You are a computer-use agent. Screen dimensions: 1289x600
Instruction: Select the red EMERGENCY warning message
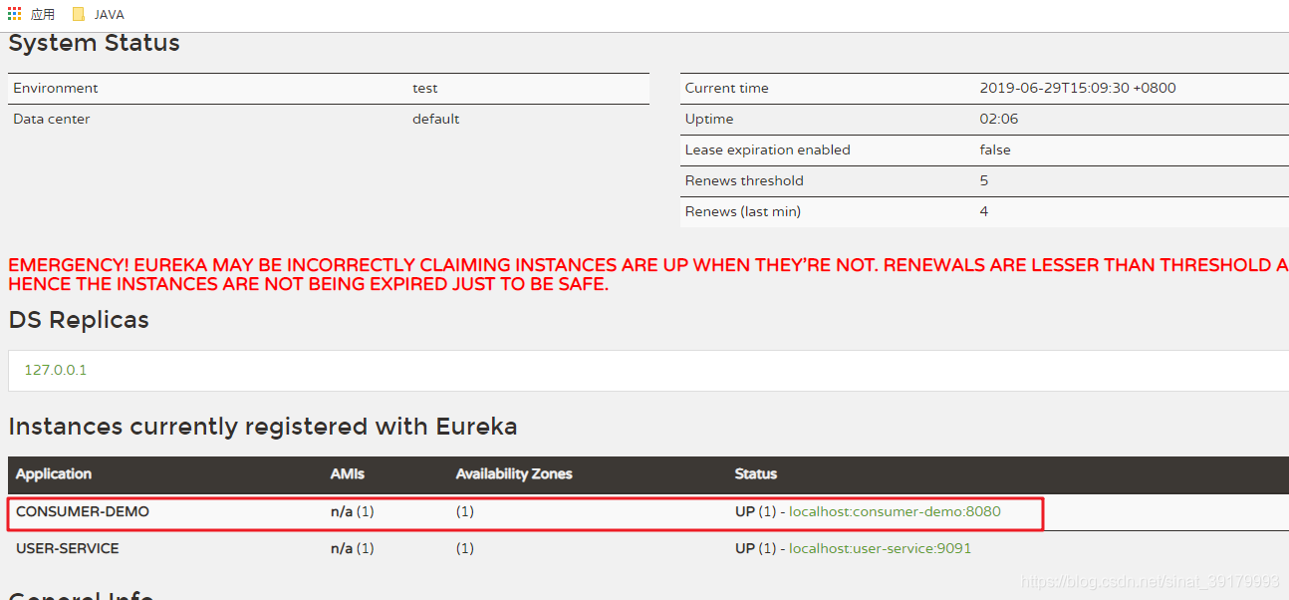[648, 274]
